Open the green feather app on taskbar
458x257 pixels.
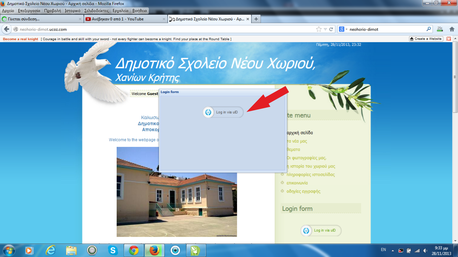(196, 250)
